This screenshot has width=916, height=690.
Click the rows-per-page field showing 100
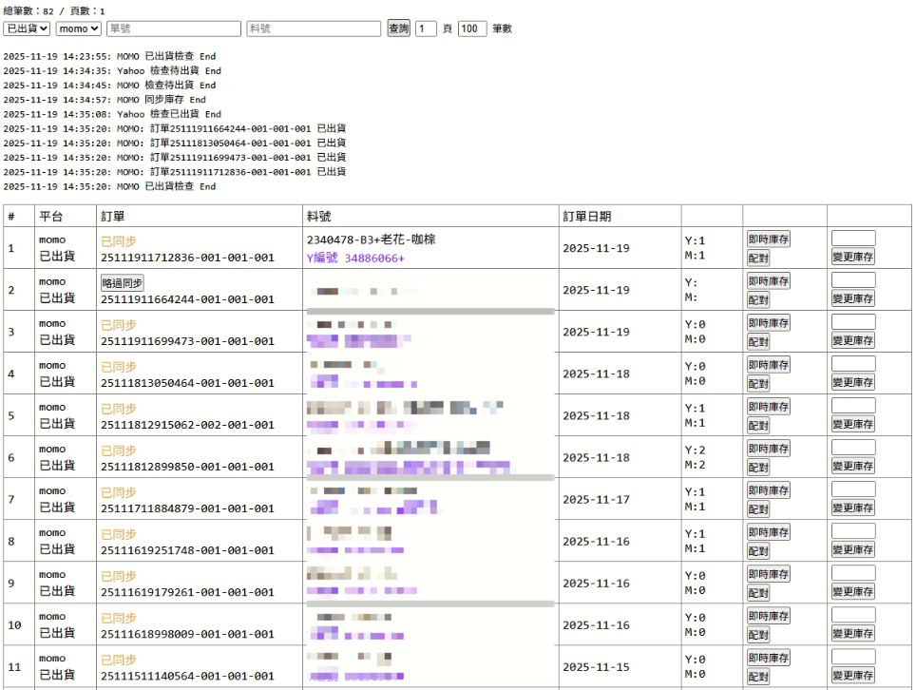click(472, 29)
